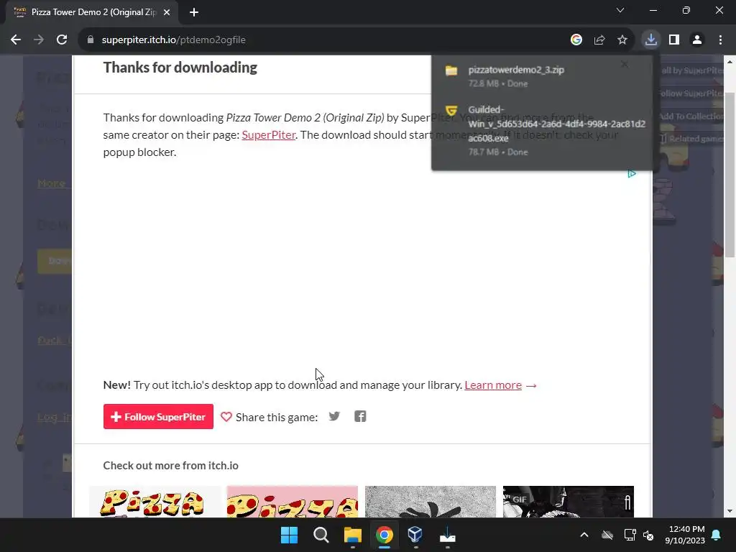
Task: Open the GIF-labeled dark game thumbnail
Action: pyautogui.click(x=569, y=502)
